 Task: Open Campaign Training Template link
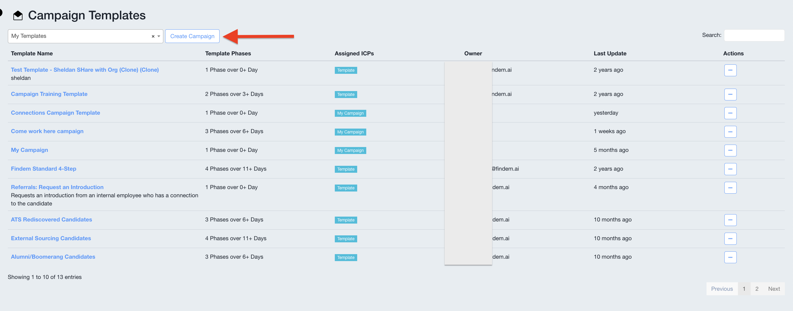(49, 94)
